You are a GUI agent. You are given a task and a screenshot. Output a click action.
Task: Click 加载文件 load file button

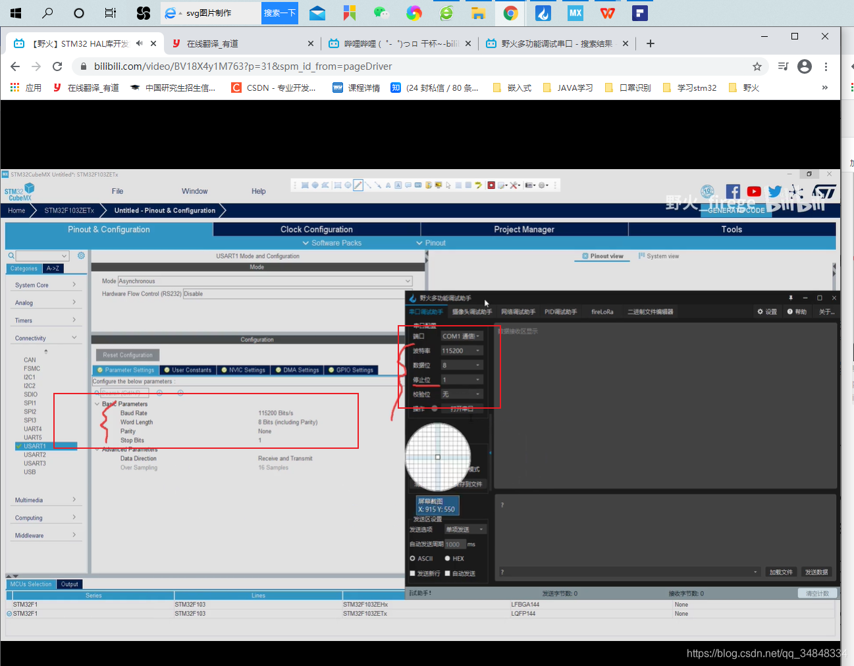(x=781, y=572)
